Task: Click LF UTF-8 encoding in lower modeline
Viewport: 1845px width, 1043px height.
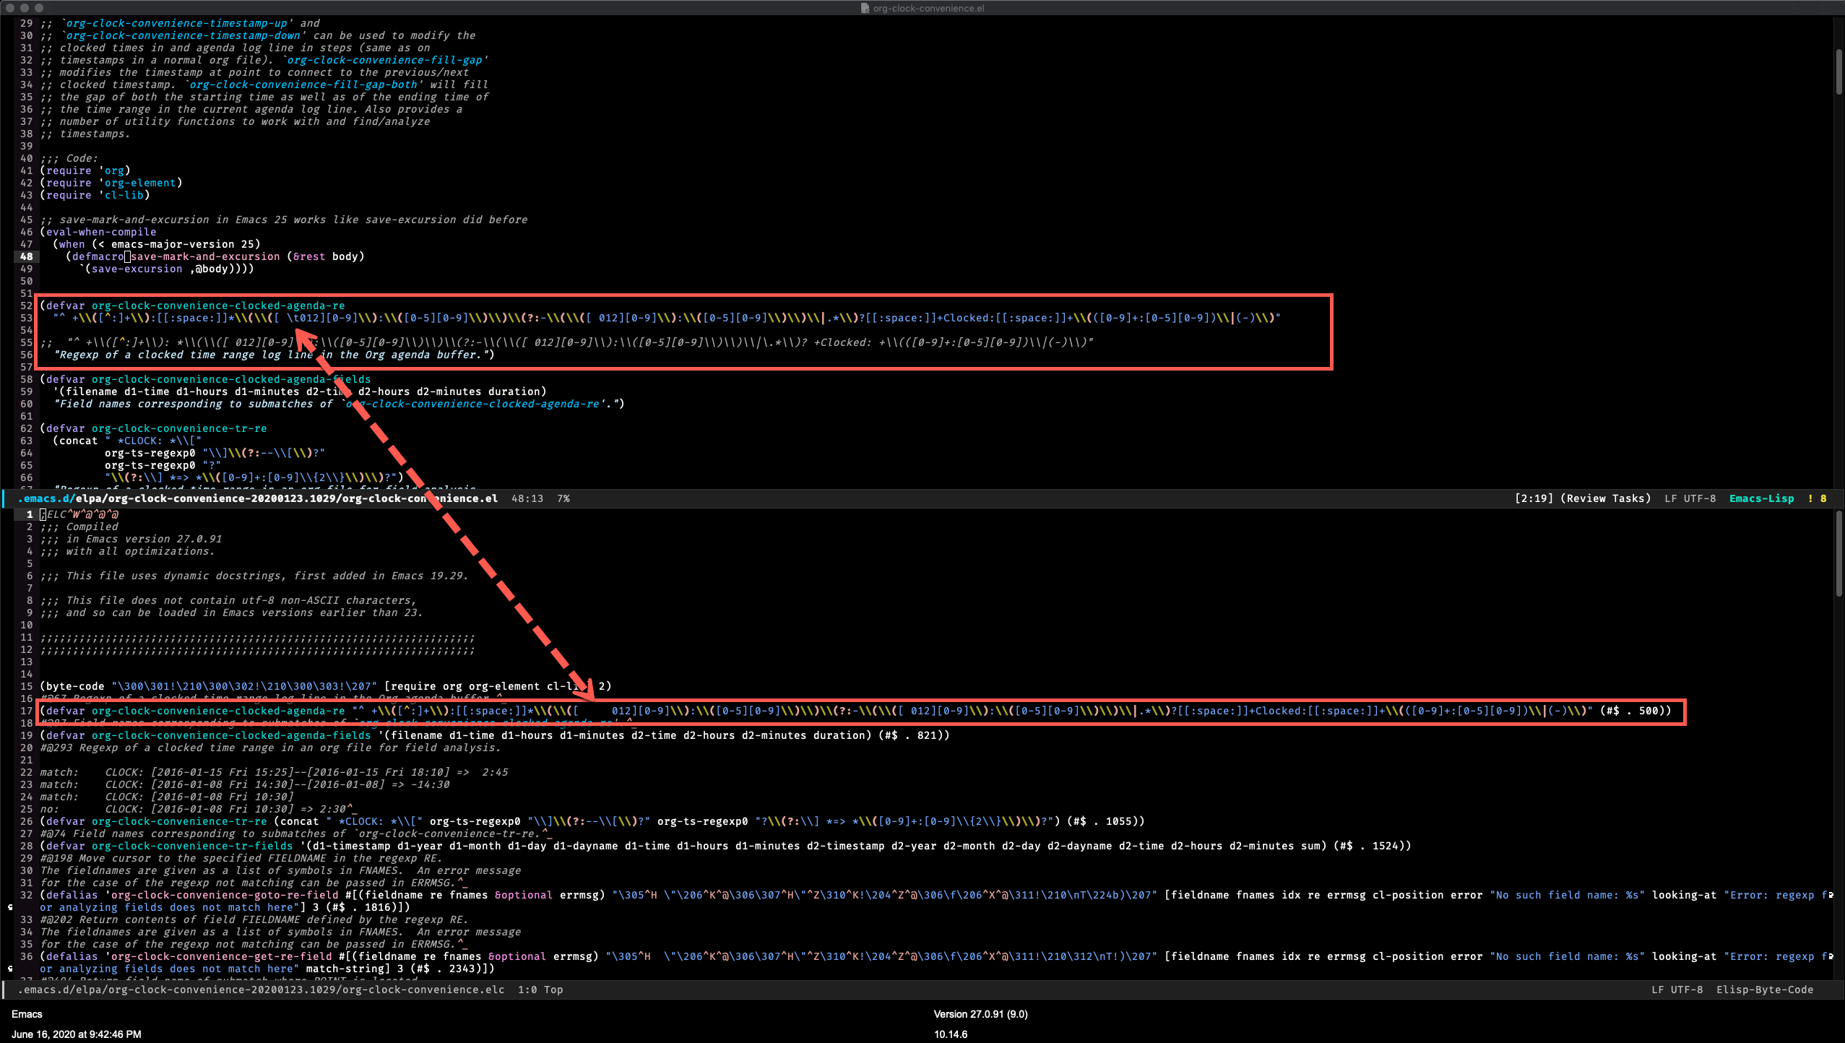Action: (x=1677, y=990)
